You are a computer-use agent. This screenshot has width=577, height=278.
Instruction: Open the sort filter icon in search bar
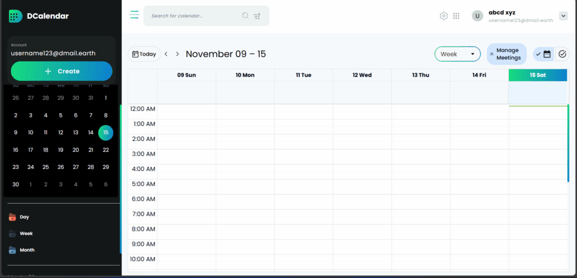point(258,16)
